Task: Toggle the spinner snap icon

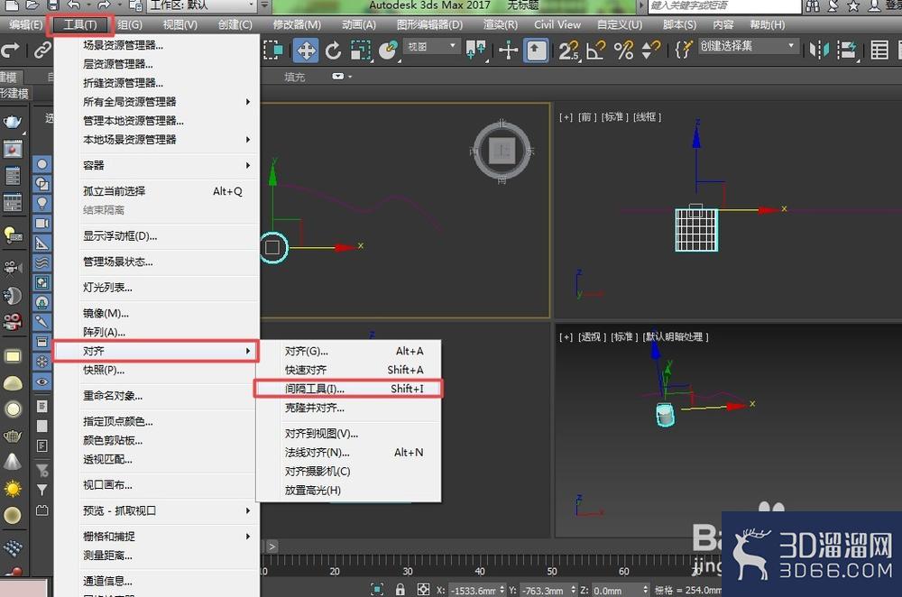Action: point(650,51)
